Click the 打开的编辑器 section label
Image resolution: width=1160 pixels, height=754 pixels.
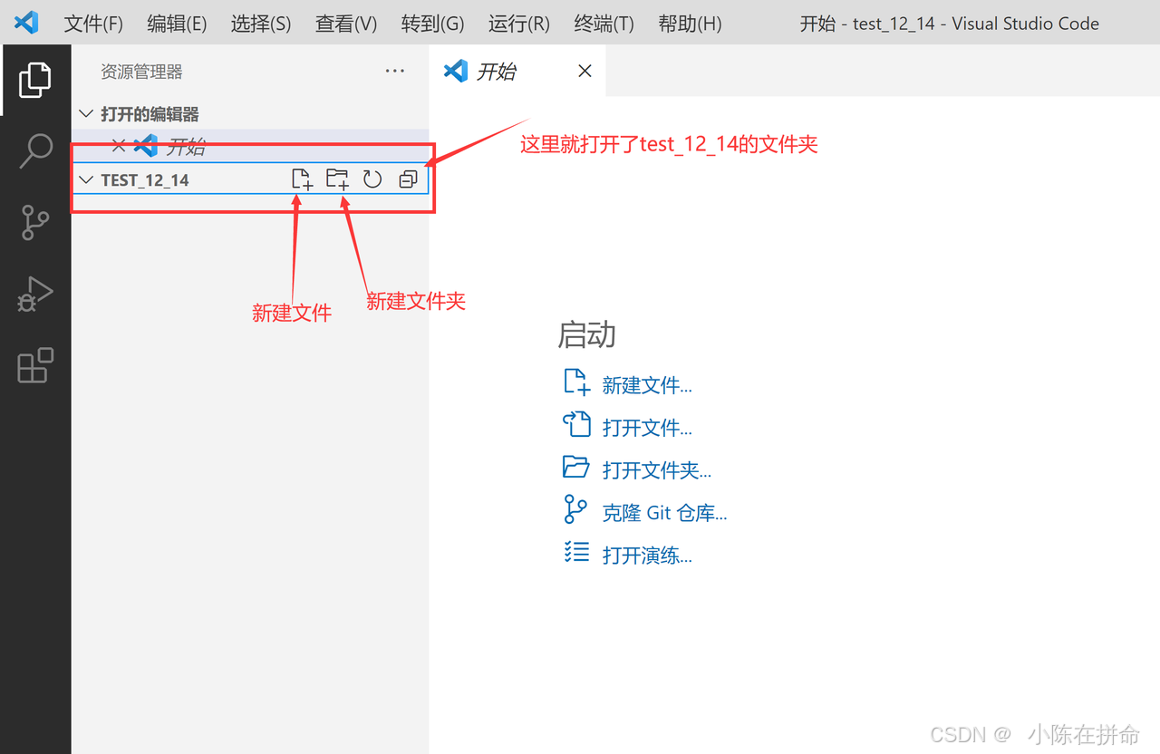[x=150, y=114]
